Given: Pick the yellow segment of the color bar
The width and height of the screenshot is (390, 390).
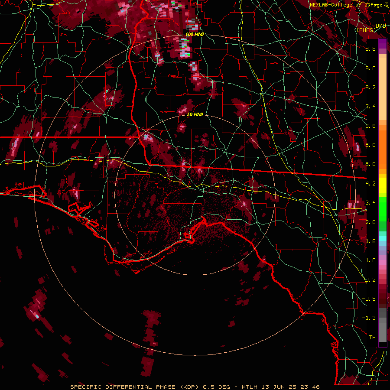Looking at the screenshot, I should click(x=383, y=185).
